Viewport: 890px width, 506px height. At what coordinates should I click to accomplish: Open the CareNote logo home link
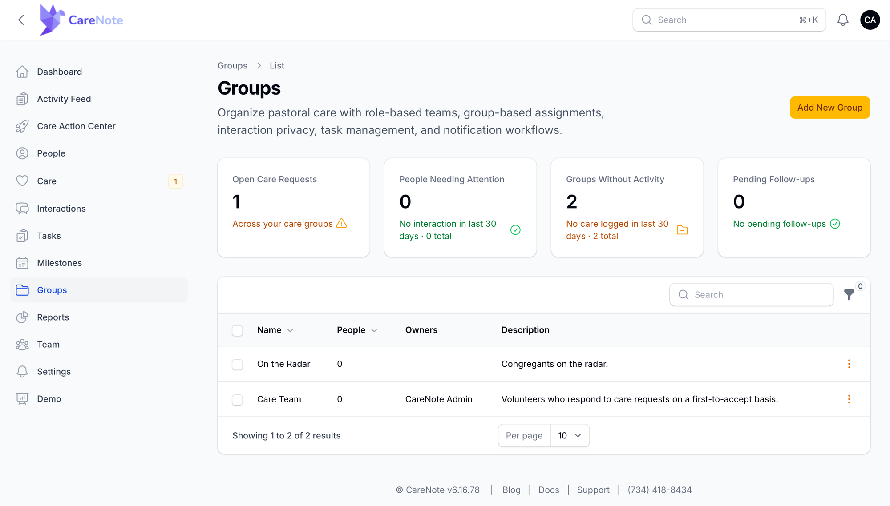click(81, 20)
